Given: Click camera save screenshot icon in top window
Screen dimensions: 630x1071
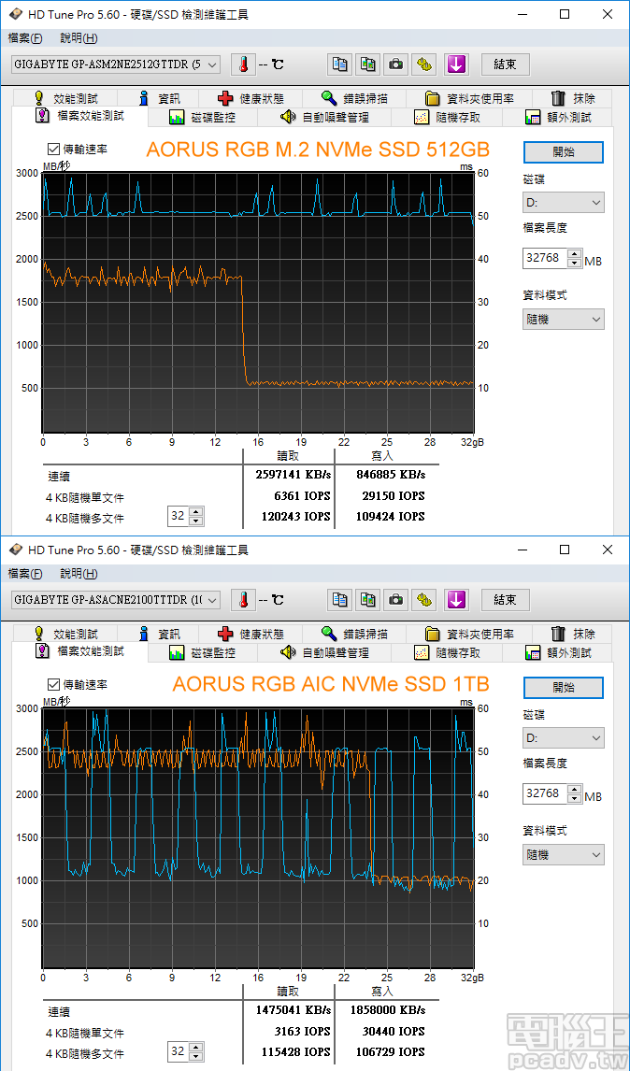Looking at the screenshot, I should 395,64.
